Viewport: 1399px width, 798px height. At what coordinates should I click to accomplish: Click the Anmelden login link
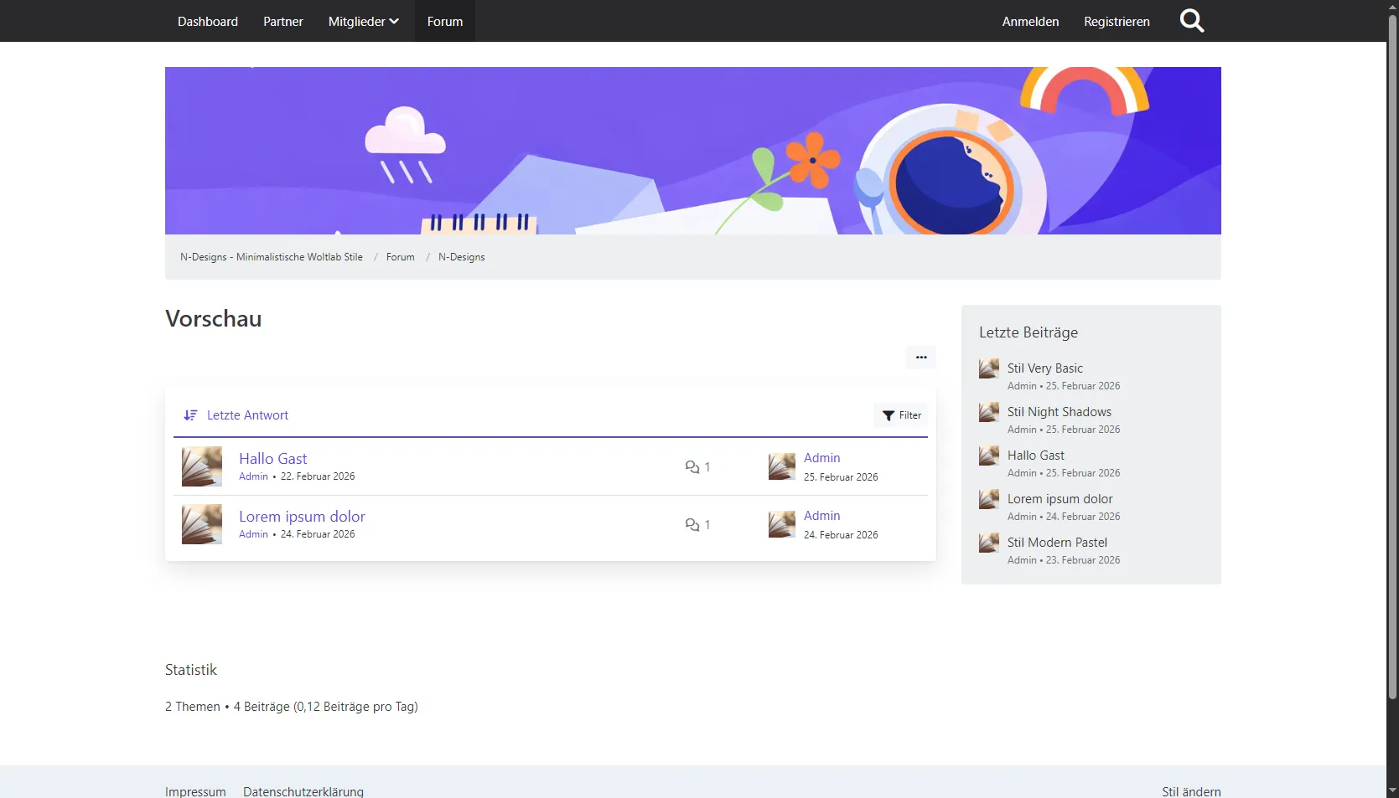pos(1030,22)
